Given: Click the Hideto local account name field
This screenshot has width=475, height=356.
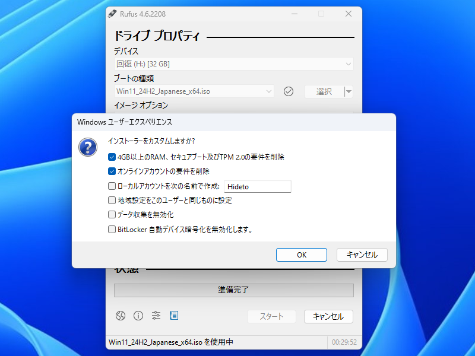Looking at the screenshot, I should point(257,186).
